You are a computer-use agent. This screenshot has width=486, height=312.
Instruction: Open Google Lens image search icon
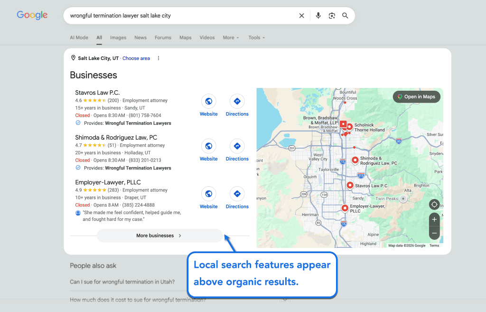pos(332,16)
